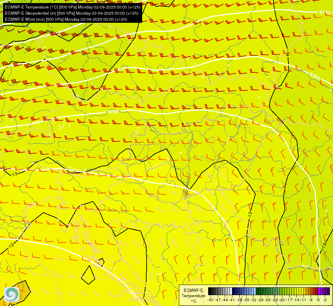Click the -23 tick on temperature legend

(x=275, y=300)
